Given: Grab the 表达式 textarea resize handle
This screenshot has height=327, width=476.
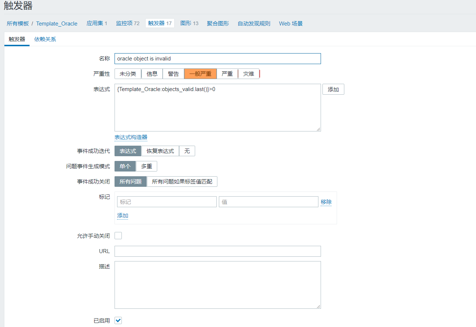Looking at the screenshot, I should point(318,129).
